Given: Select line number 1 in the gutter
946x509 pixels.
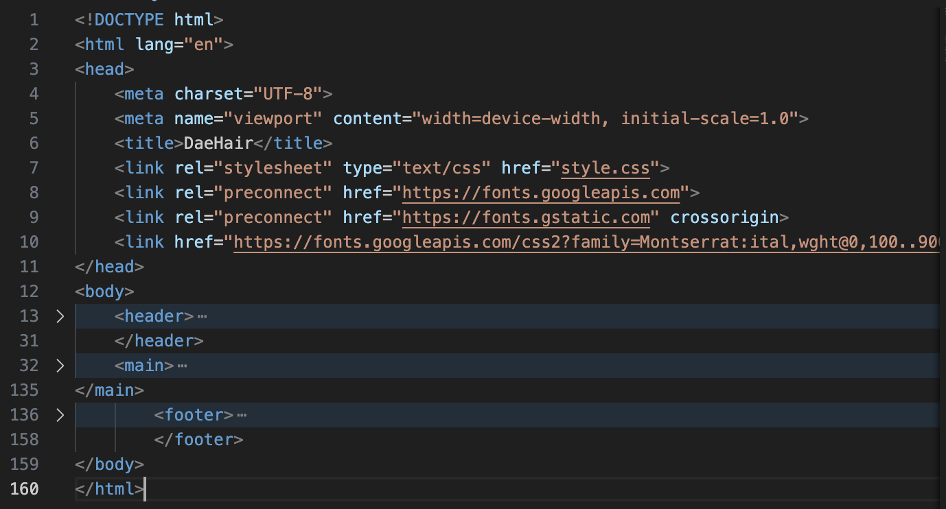Looking at the screenshot, I should click(34, 20).
